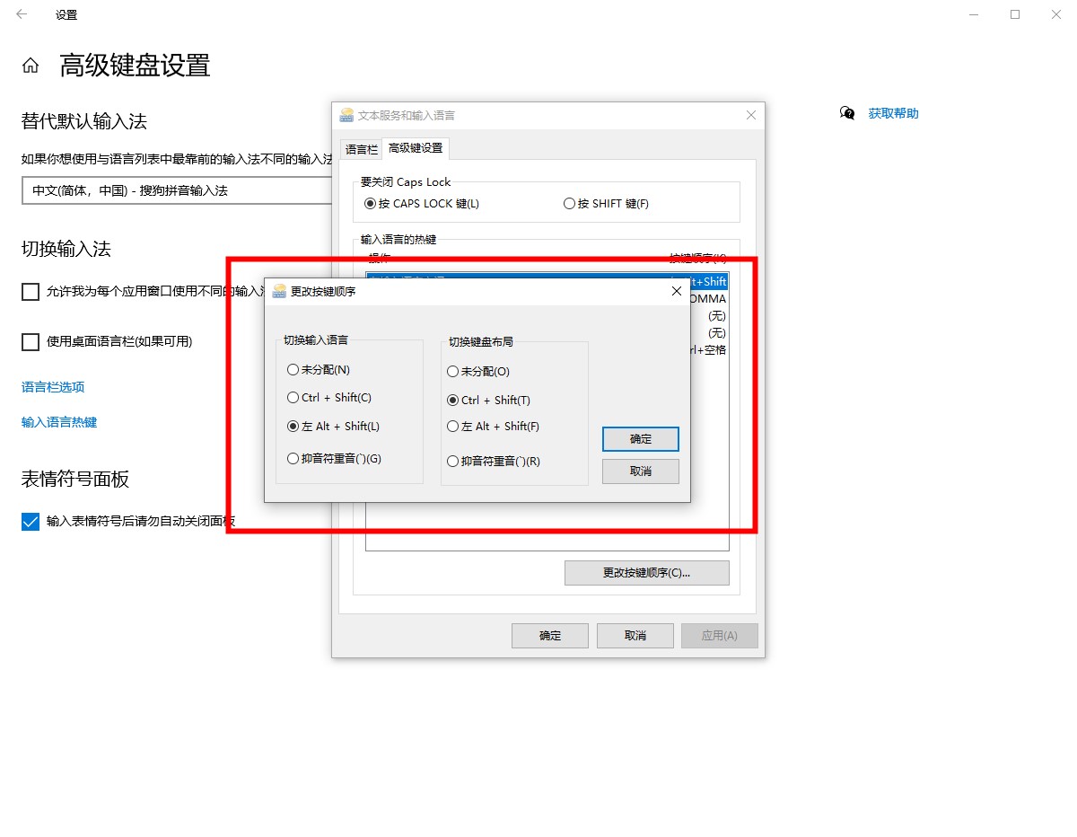
Task: Toggle per-app-window input method checkbox
Action: 31,291
